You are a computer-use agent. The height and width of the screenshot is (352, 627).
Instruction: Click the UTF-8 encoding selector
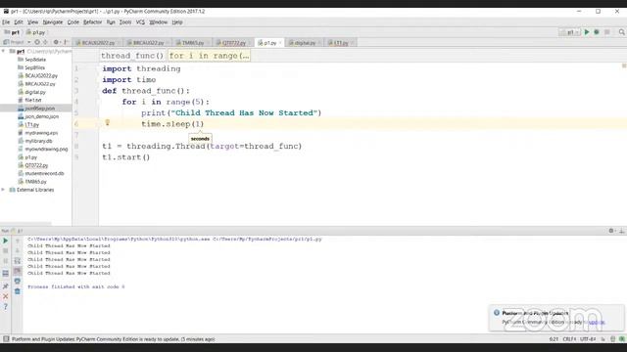pyautogui.click(x=588, y=339)
